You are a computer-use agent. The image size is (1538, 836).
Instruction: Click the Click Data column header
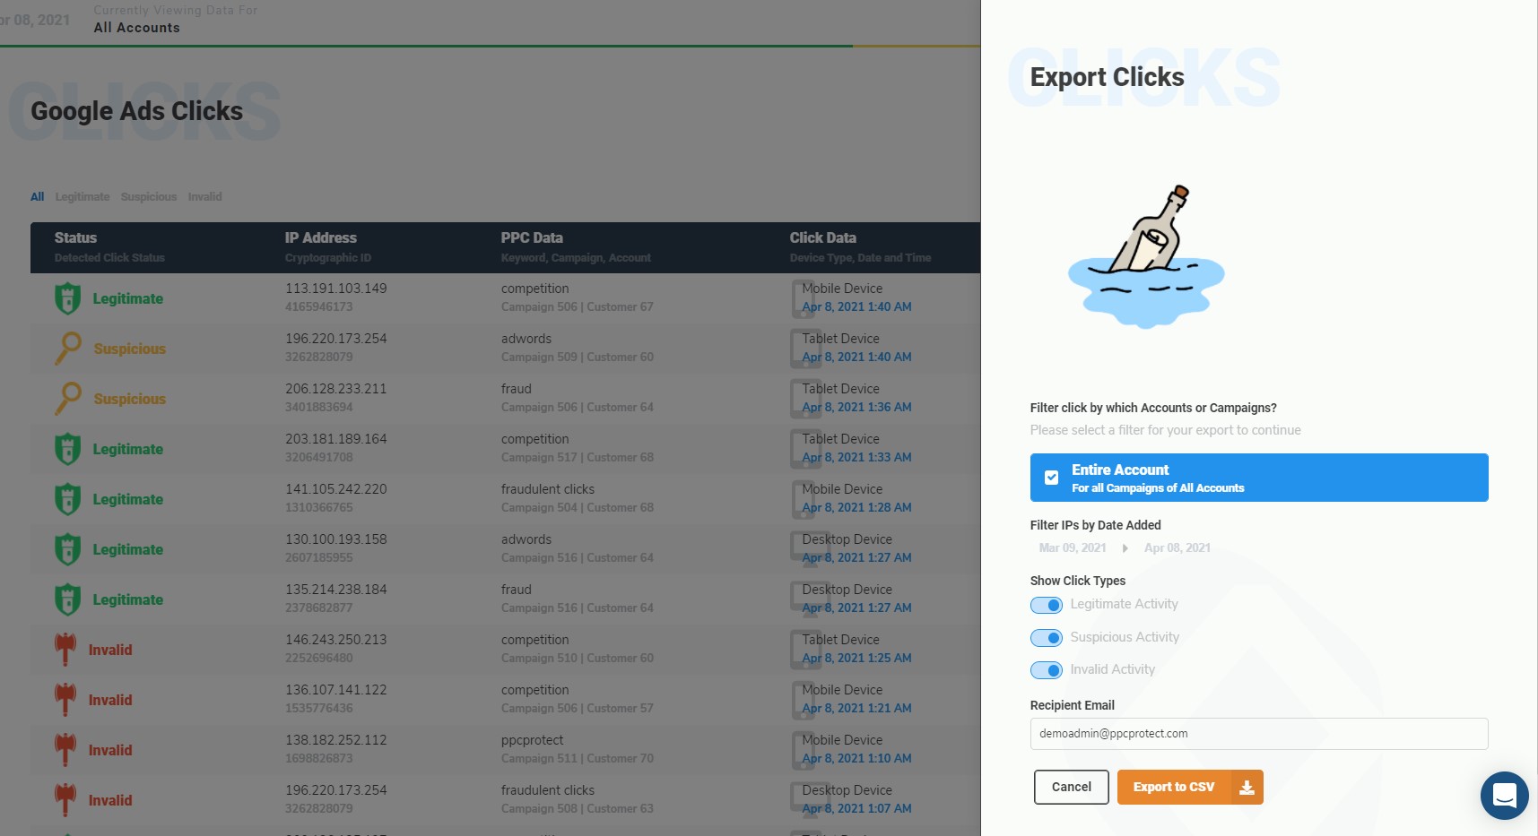(x=823, y=238)
